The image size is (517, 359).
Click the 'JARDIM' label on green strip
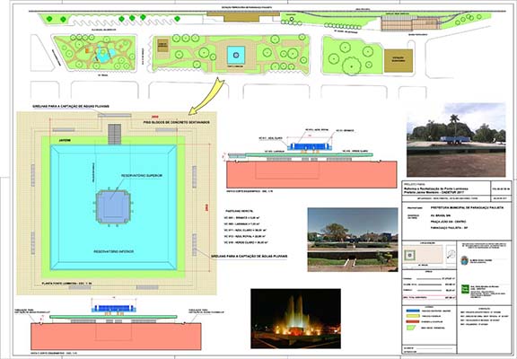click(x=65, y=141)
